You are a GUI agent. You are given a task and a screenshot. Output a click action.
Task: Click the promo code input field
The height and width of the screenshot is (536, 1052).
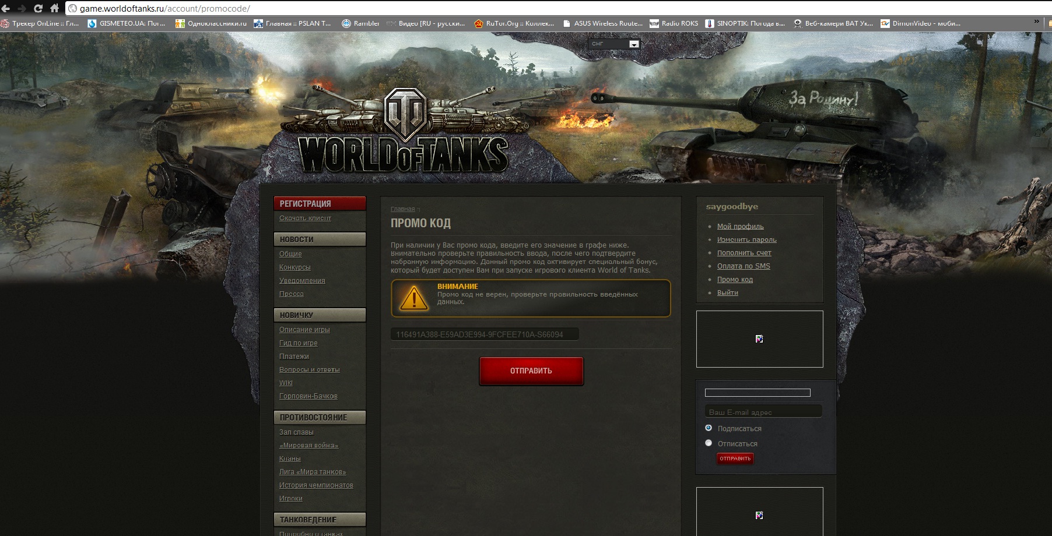point(485,334)
